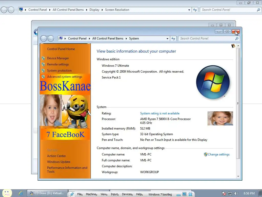
Task: Open VirtualBox Machine menu
Action: tap(91, 194)
